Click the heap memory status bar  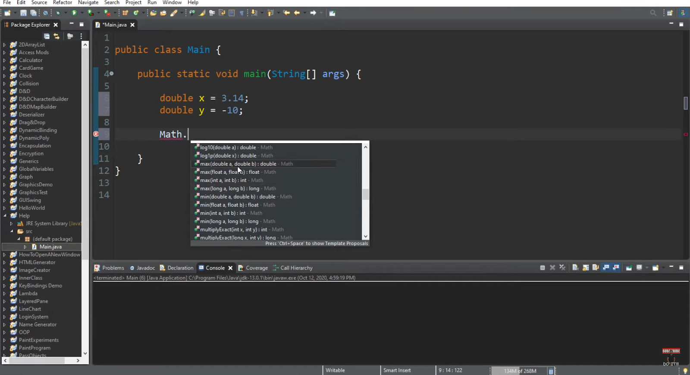[x=520, y=371]
